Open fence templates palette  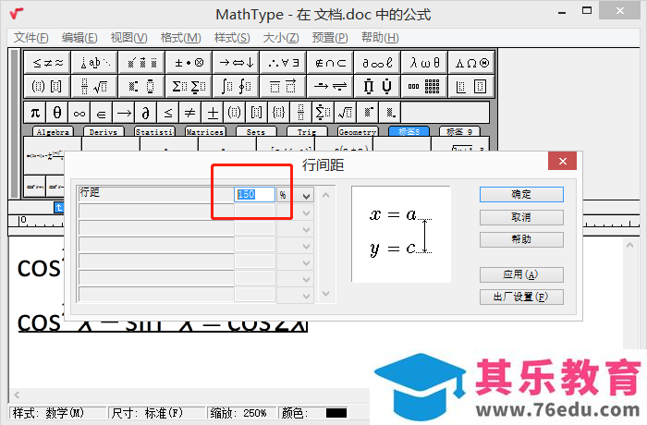(x=47, y=86)
